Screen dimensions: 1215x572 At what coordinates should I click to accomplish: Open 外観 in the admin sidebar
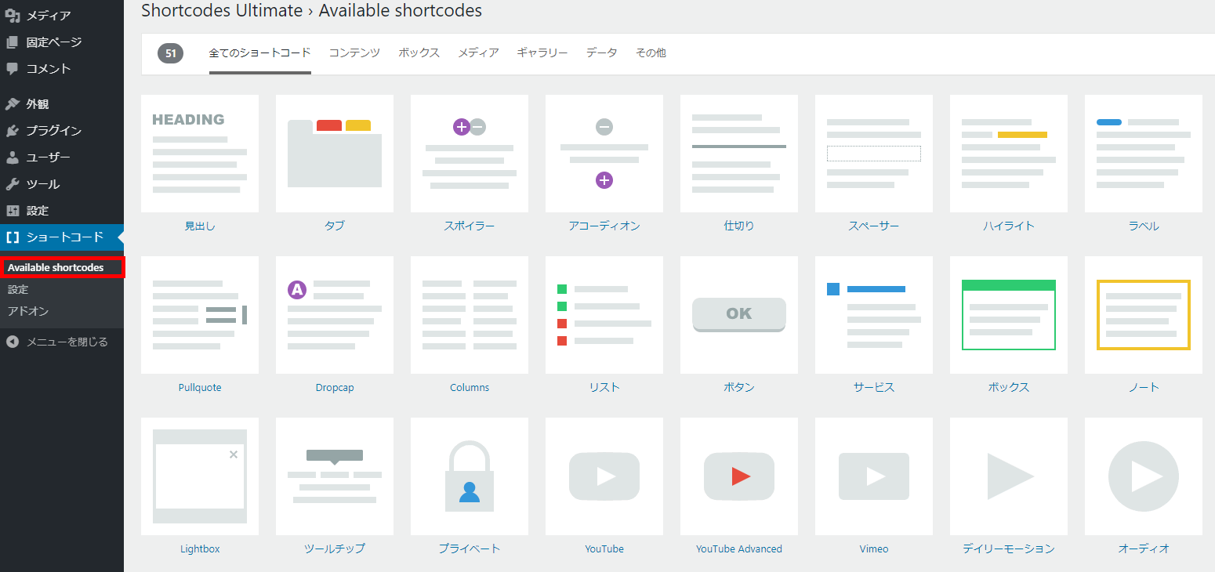pyautogui.click(x=38, y=104)
